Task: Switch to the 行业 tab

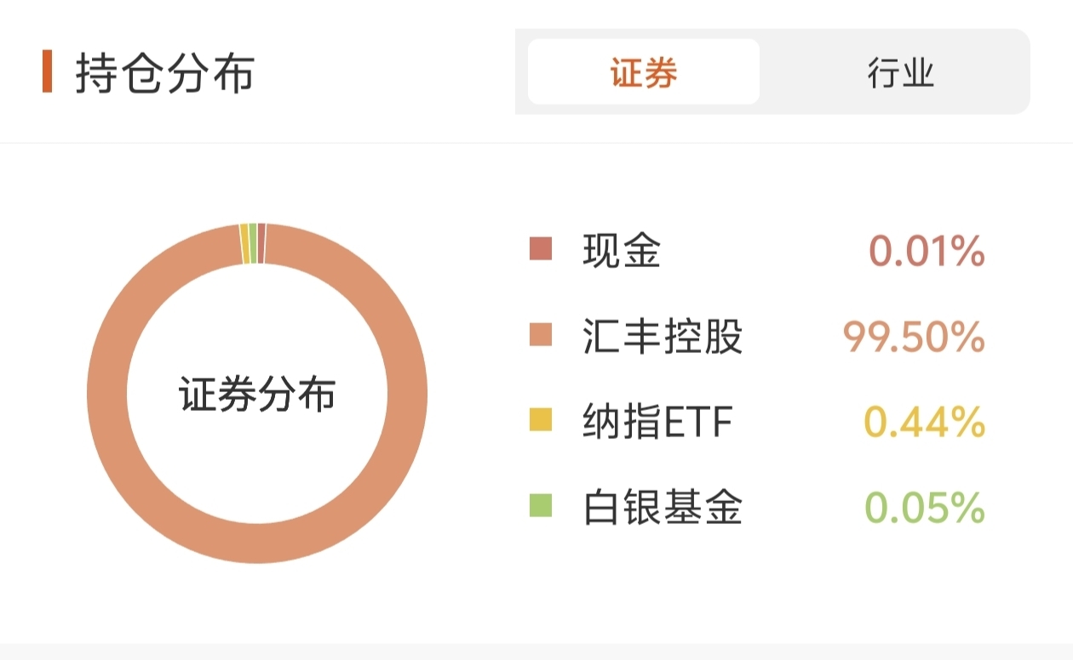Action: click(901, 72)
